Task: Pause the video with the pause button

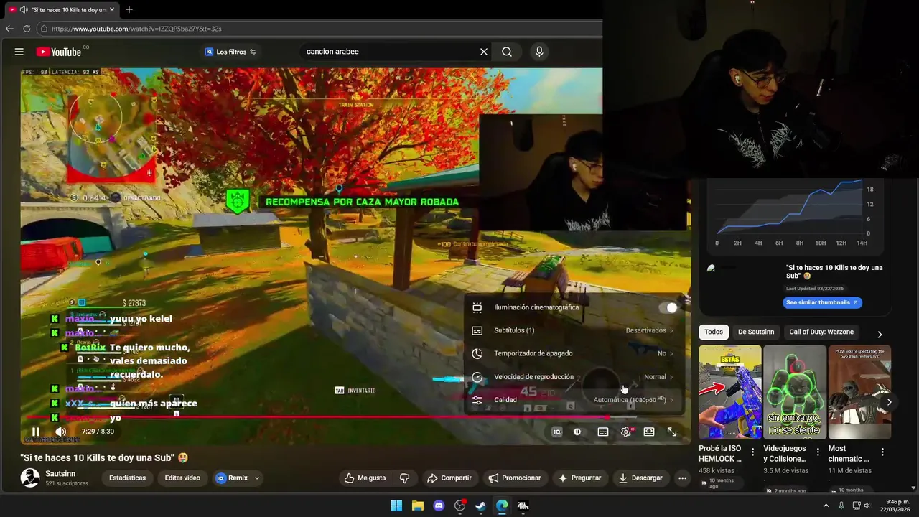Action: [35, 432]
